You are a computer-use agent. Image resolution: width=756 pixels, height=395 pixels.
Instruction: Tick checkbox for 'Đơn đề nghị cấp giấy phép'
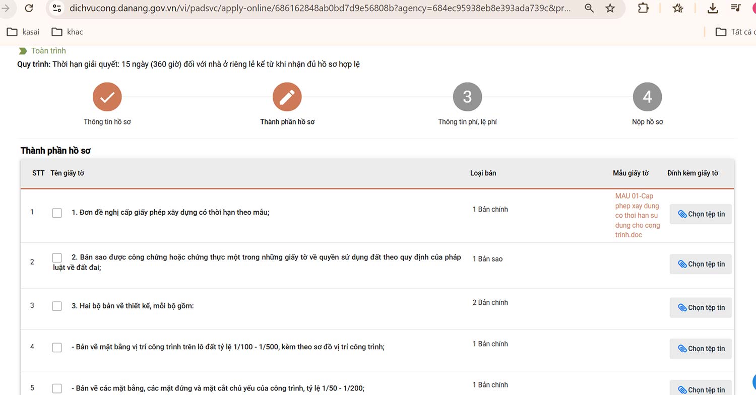click(x=57, y=213)
